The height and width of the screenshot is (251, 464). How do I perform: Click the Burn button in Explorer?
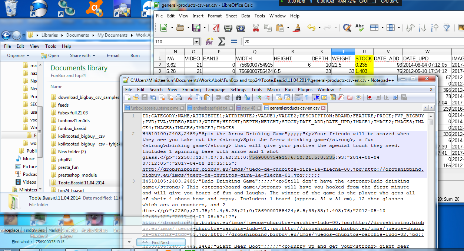click(x=135, y=56)
